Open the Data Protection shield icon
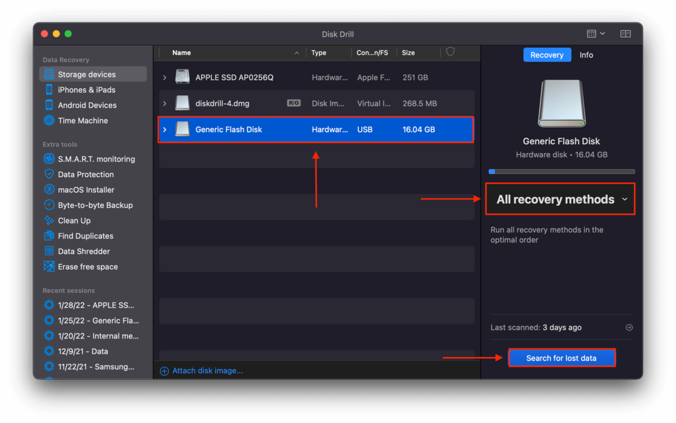Viewport: 676px width, 423px height. click(x=49, y=175)
